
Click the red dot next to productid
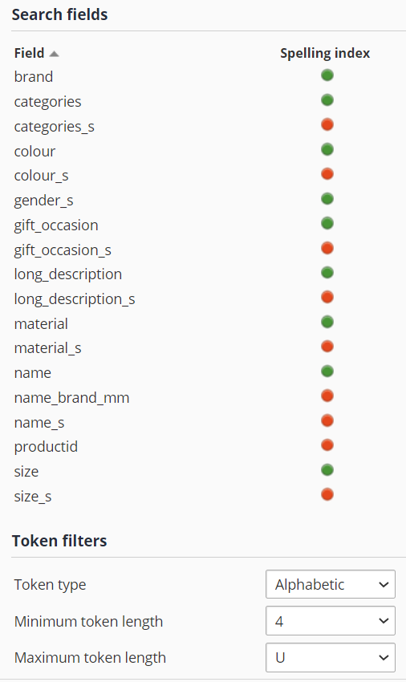coord(327,445)
